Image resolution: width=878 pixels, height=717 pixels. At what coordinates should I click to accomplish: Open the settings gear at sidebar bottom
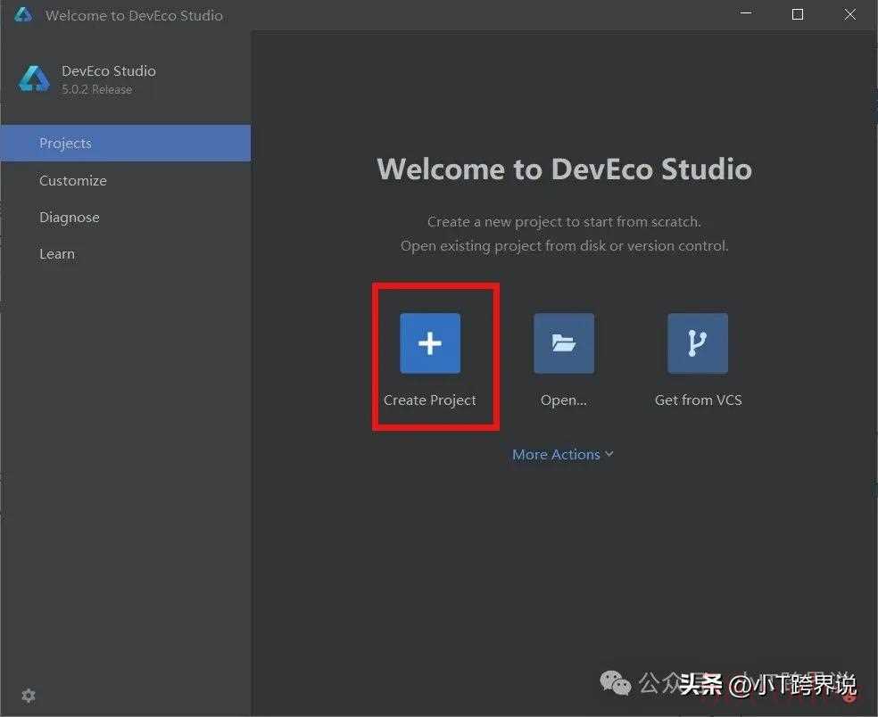tap(29, 696)
